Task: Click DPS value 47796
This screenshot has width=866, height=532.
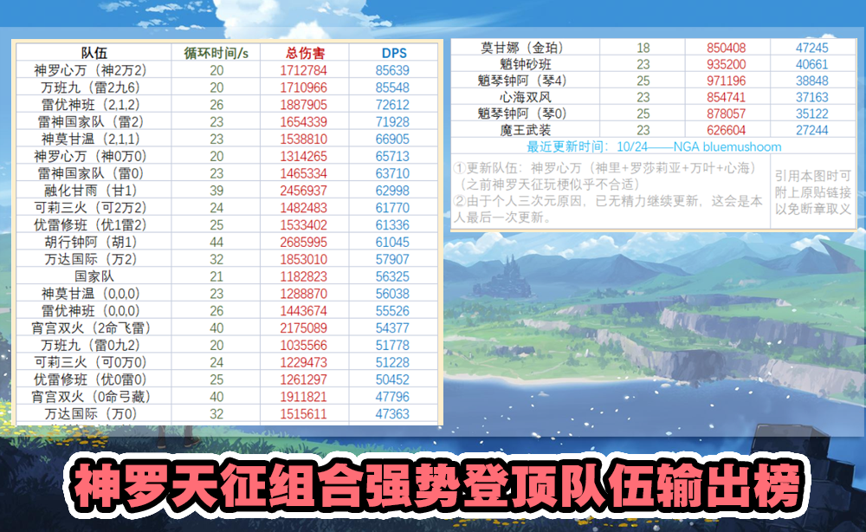Action: (392, 396)
